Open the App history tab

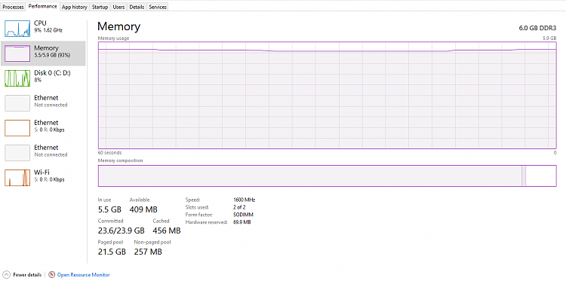(x=75, y=7)
